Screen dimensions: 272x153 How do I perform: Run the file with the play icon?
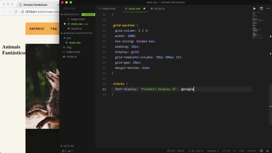pos(254,8)
